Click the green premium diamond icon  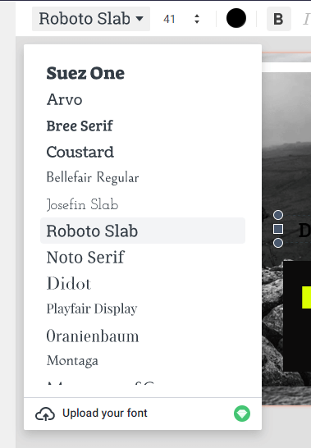point(242,414)
